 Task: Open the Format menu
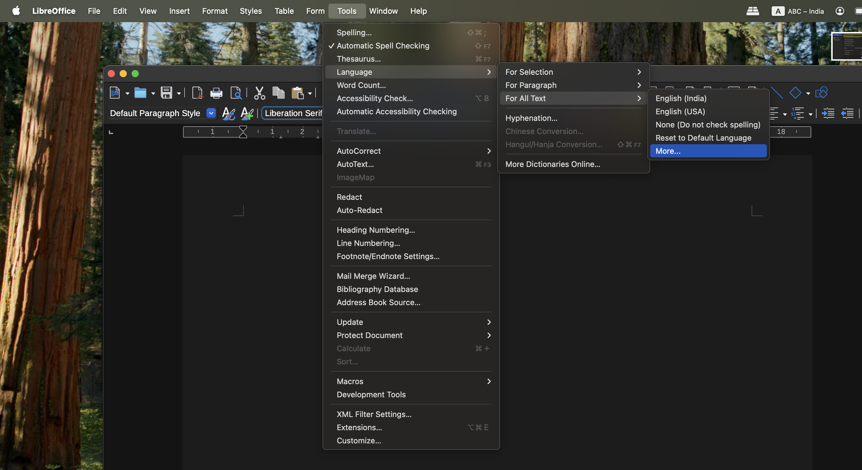[x=214, y=11]
